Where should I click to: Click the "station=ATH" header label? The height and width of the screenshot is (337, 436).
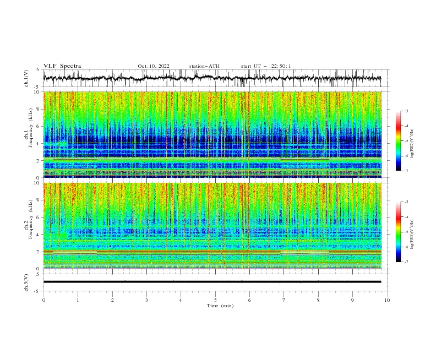click(204, 66)
